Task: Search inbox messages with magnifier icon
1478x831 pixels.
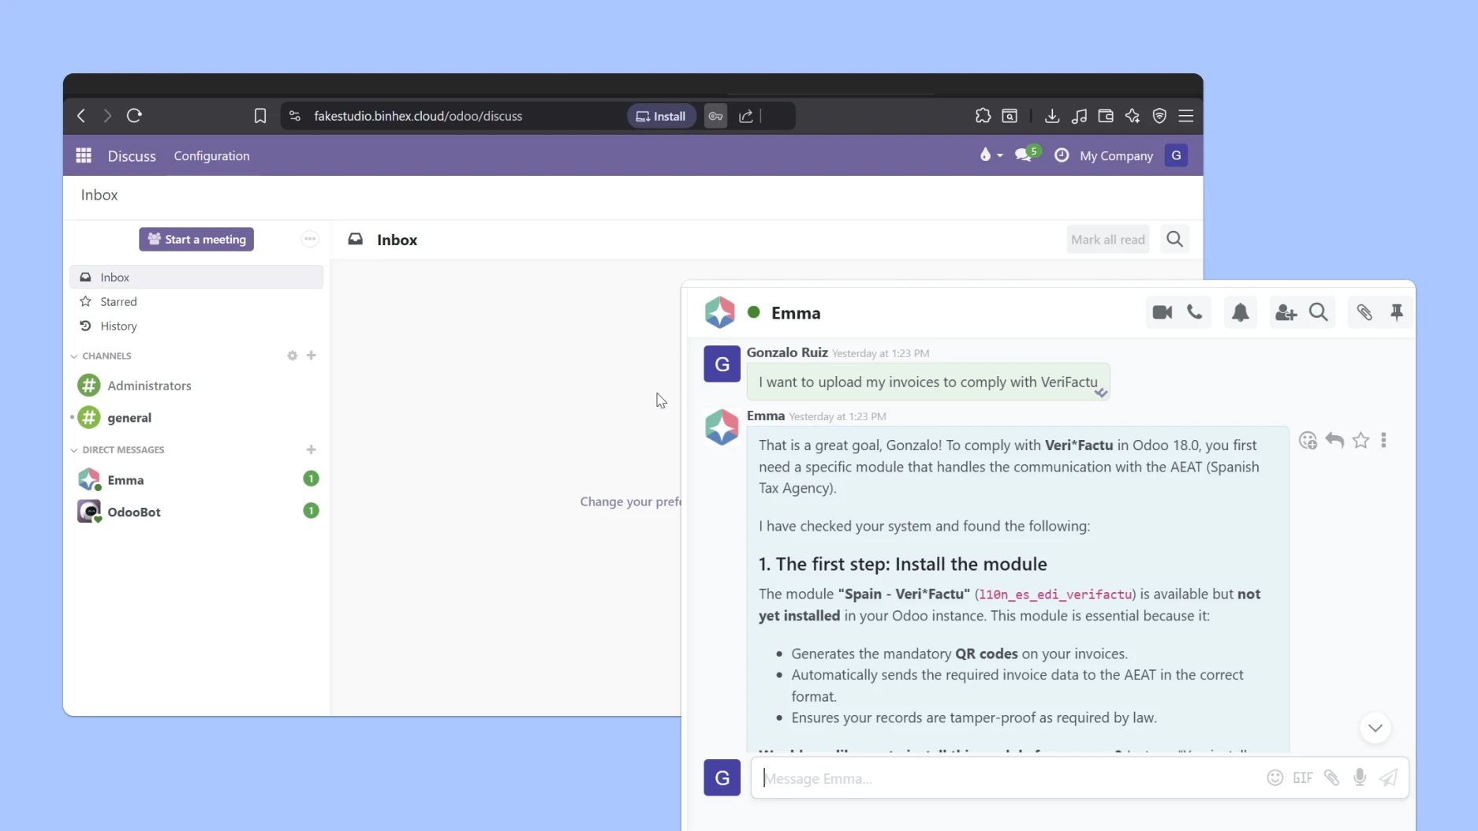Action: 1174,239
